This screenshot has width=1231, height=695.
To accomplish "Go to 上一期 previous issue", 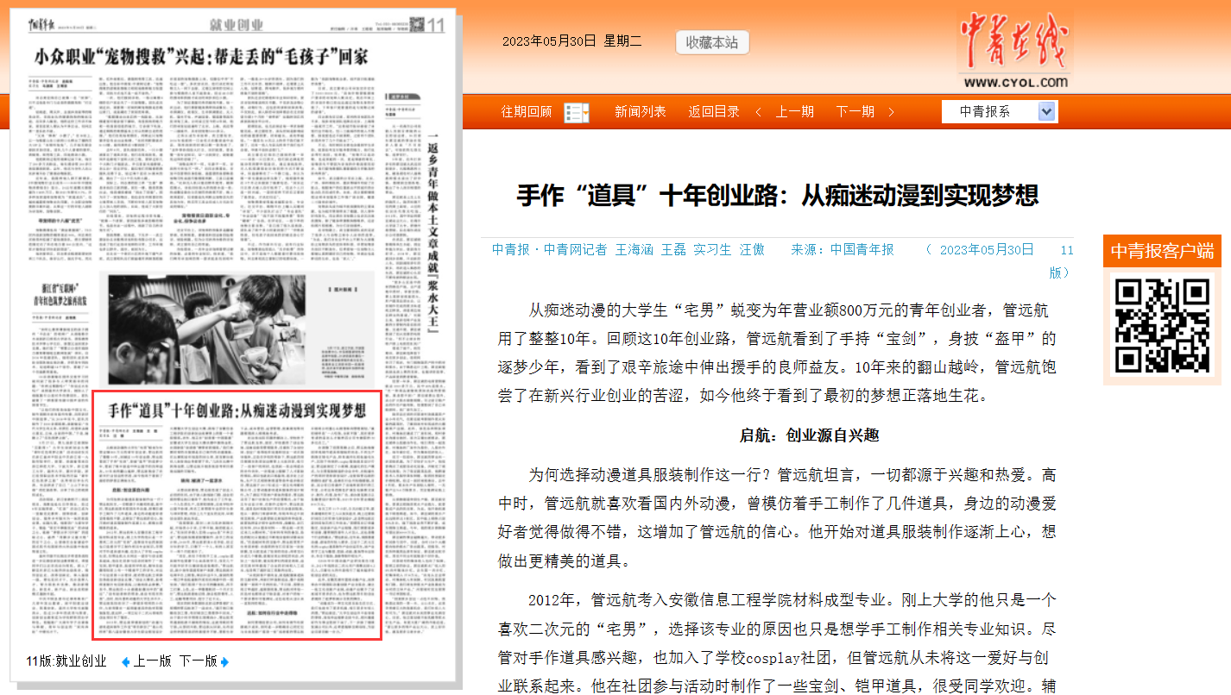I will [x=794, y=112].
